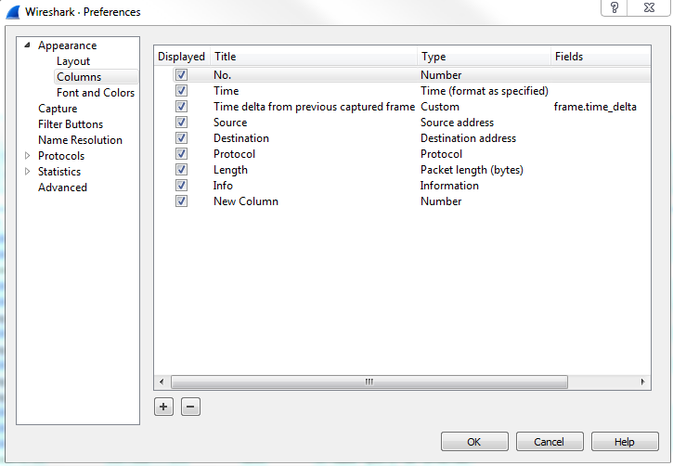
Task: Select Layout in preferences tree
Action: (73, 61)
